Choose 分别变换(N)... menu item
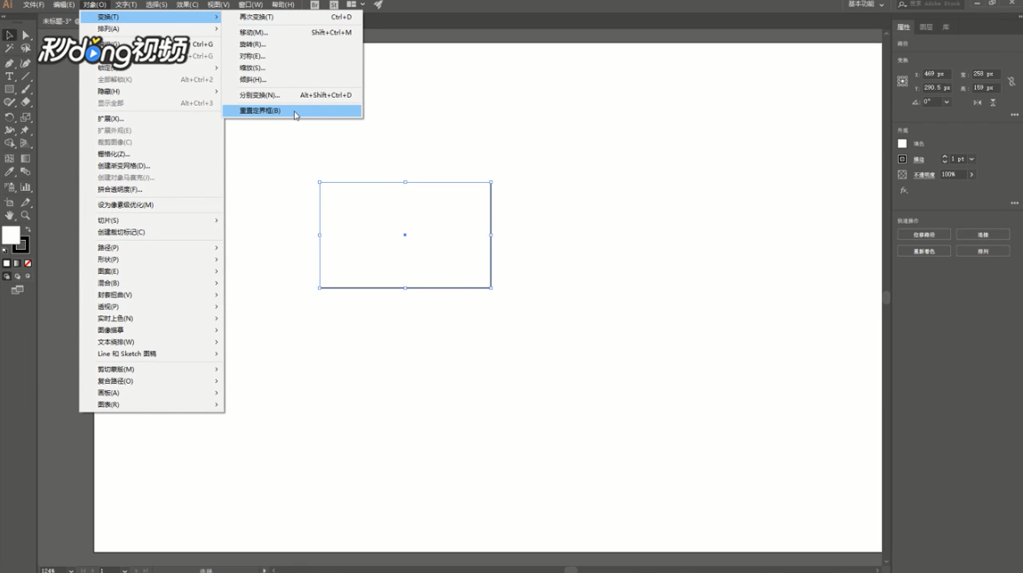Image resolution: width=1023 pixels, height=573 pixels. tap(292, 95)
